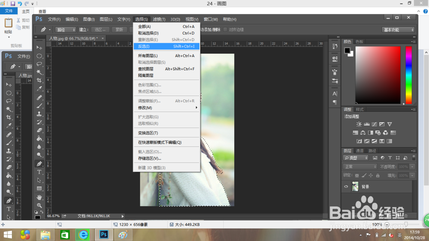The height and width of the screenshot is (241, 429).
Task: Expand the 修改(M) submenu
Action: click(166, 108)
